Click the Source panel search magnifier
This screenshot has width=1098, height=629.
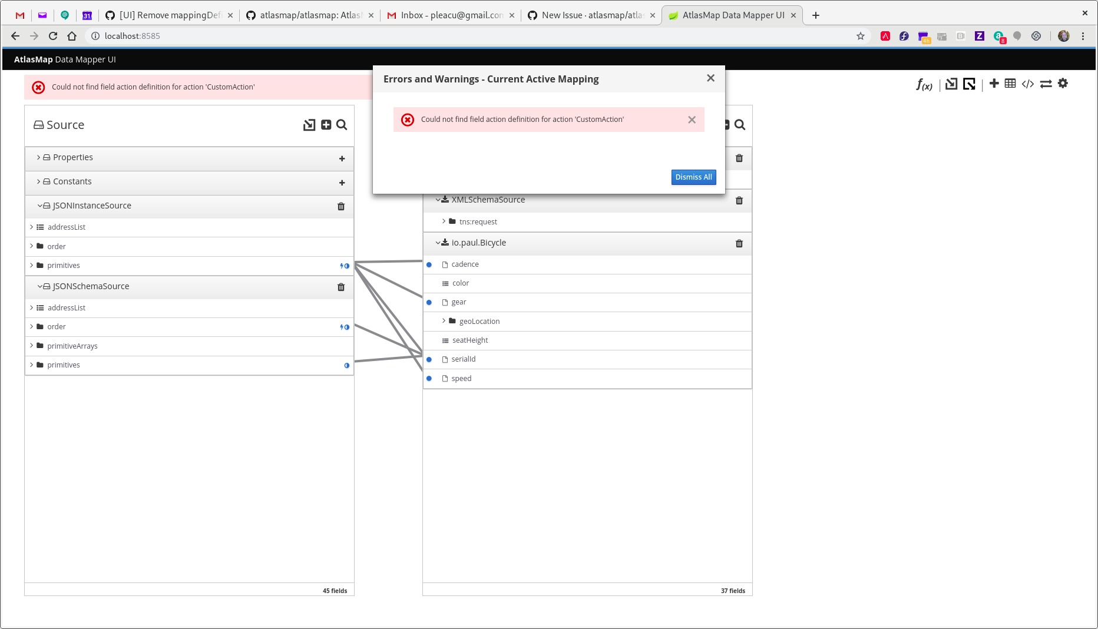pos(342,125)
